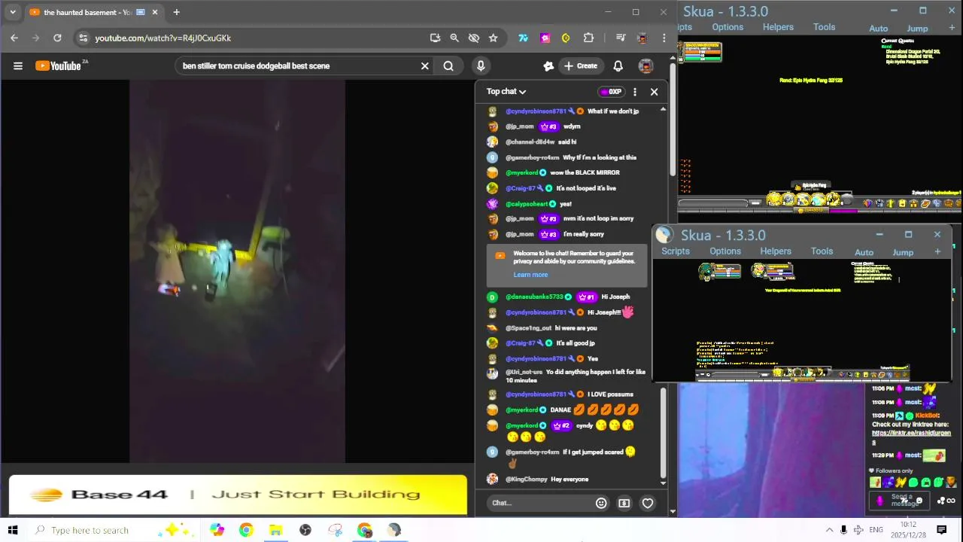Open the Chrome profile avatar
Image resolution: width=963 pixels, height=542 pixels.
(x=642, y=38)
